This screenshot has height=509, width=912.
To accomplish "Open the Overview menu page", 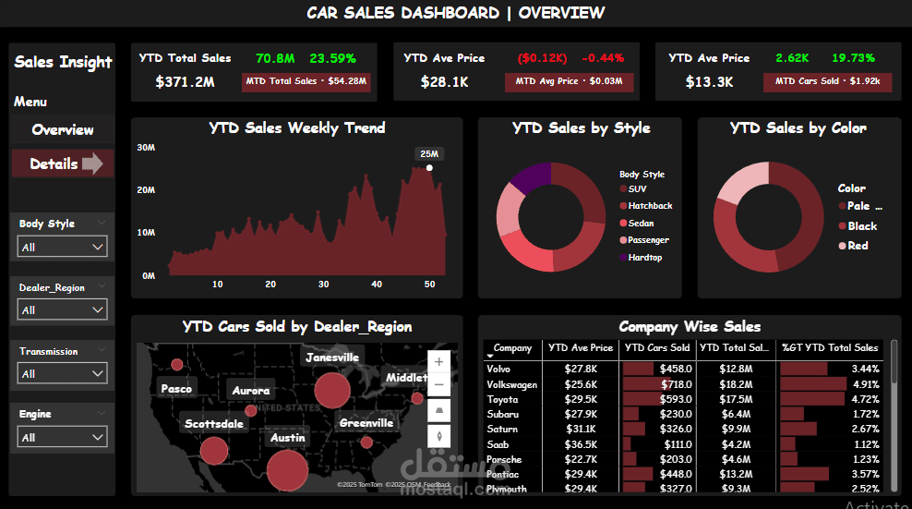I will (x=62, y=130).
